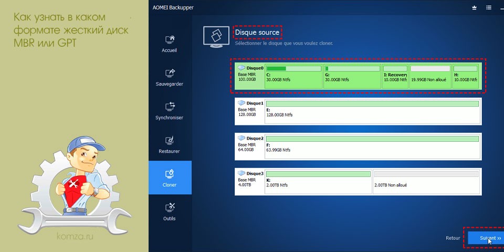Select the Disque1 drive icon

(x=241, y=103)
